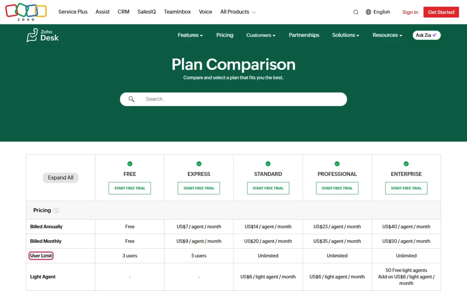Click the Pricing info icon
This screenshot has height=291, width=467.
56,211
